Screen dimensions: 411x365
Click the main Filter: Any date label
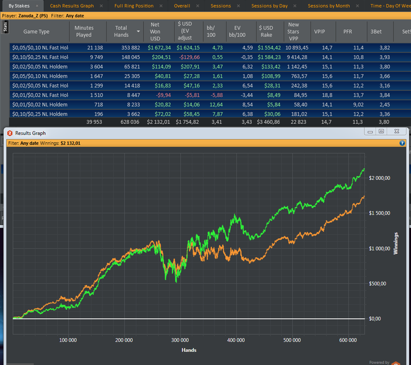pyautogui.click(x=68, y=16)
